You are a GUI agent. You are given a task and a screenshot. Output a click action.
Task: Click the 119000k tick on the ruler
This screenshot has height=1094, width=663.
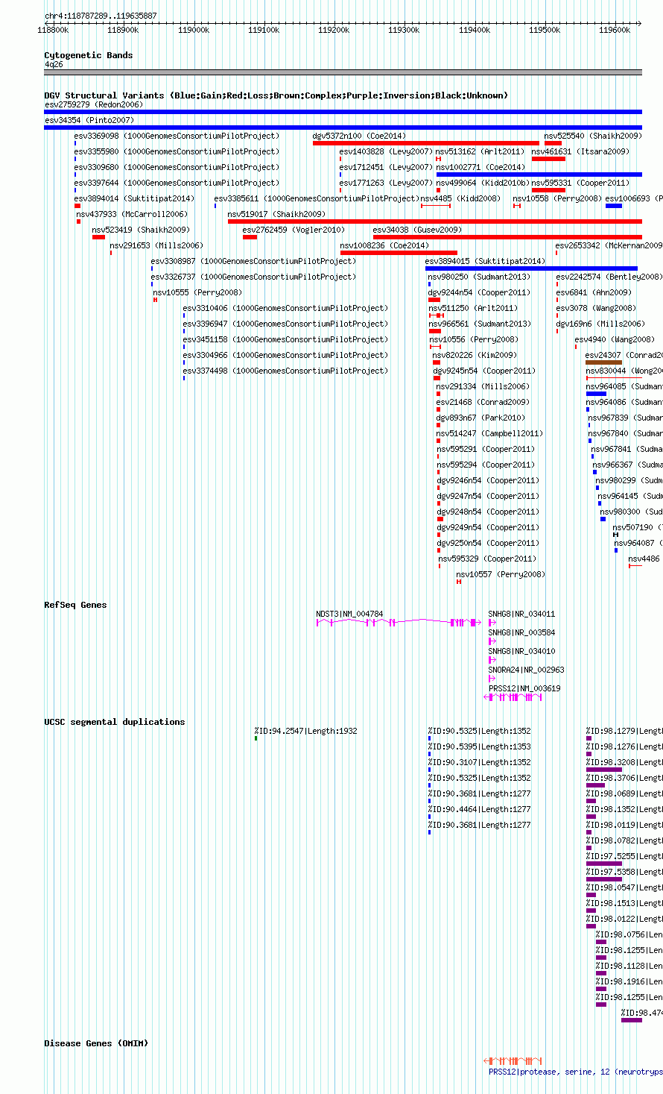[193, 30]
